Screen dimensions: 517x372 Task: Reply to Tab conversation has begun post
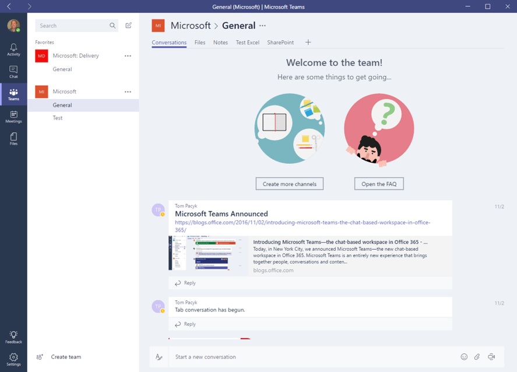pyautogui.click(x=185, y=324)
